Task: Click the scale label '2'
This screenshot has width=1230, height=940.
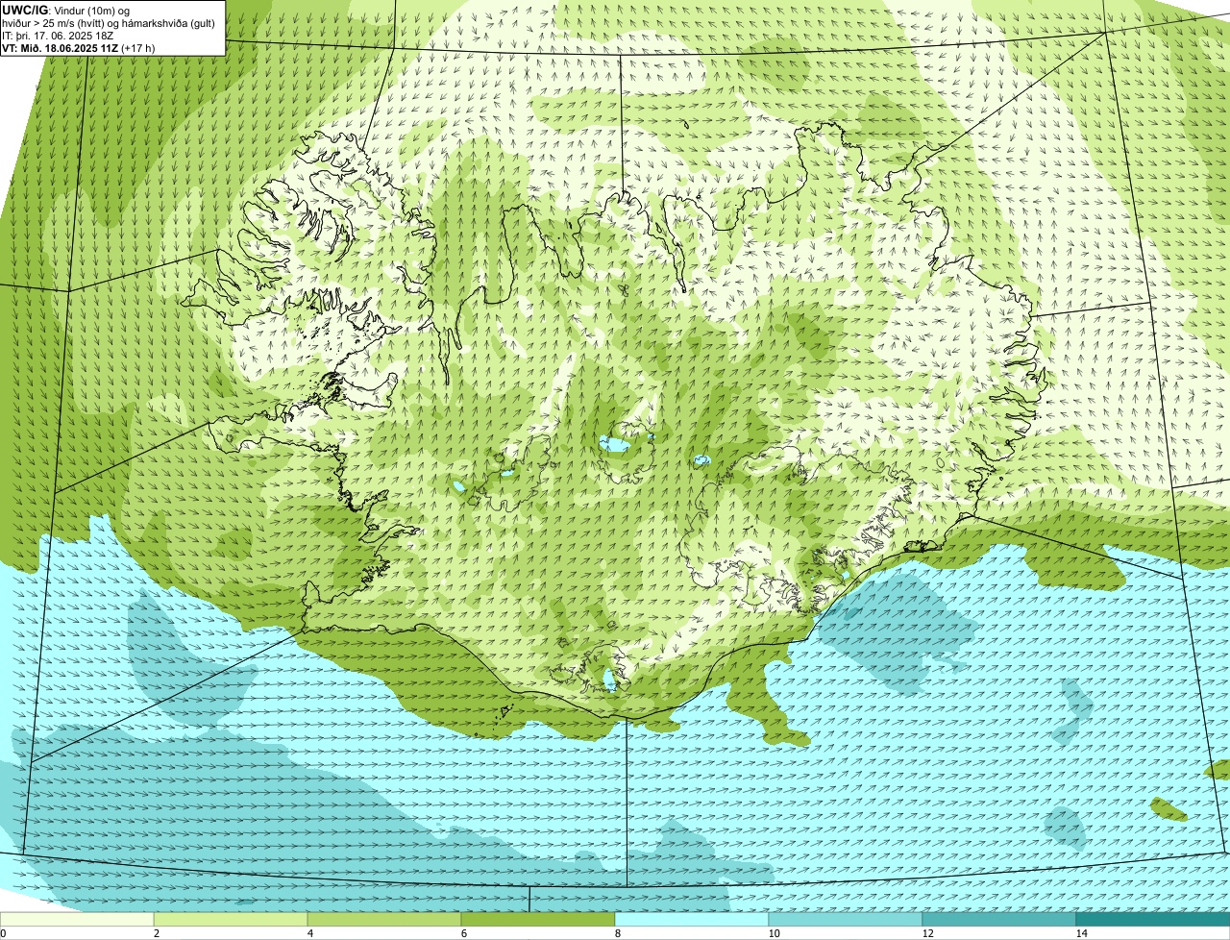Action: click(156, 933)
